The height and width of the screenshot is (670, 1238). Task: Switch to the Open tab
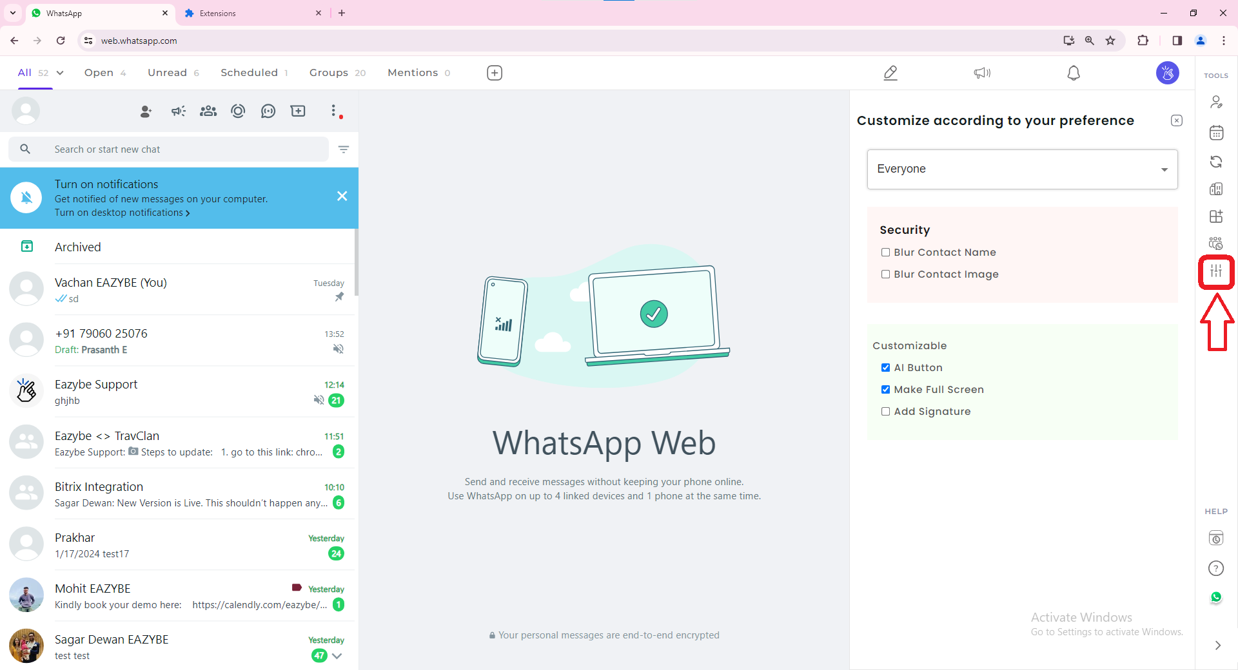pos(105,73)
